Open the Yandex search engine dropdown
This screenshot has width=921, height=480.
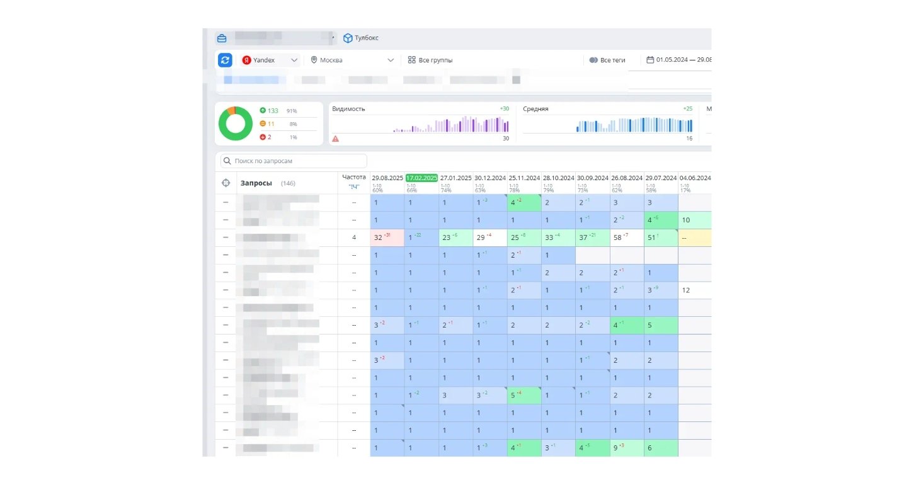271,60
